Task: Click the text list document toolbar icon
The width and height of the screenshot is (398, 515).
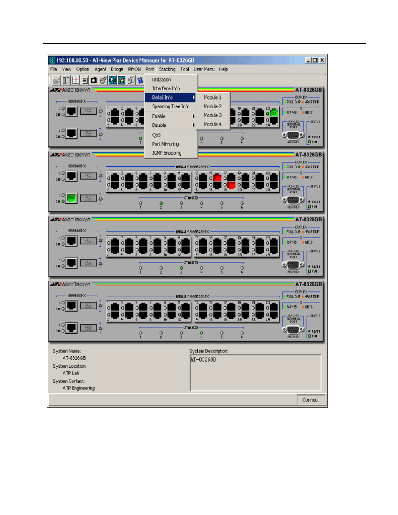Action: point(84,80)
